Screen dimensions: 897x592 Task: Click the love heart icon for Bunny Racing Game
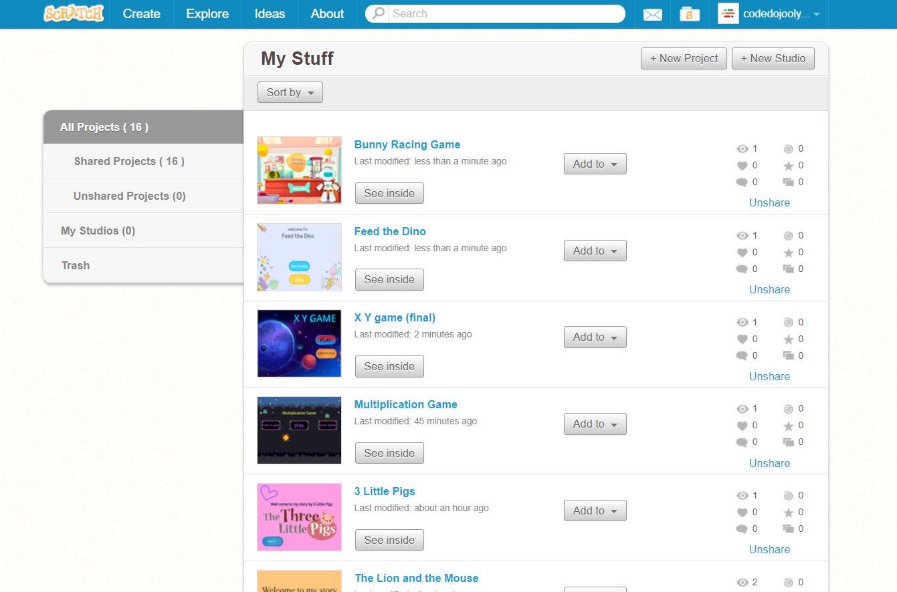742,165
